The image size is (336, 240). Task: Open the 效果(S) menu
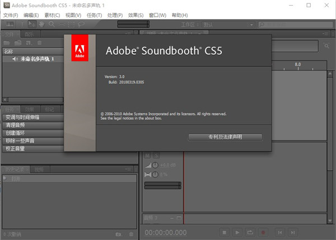[136, 15]
